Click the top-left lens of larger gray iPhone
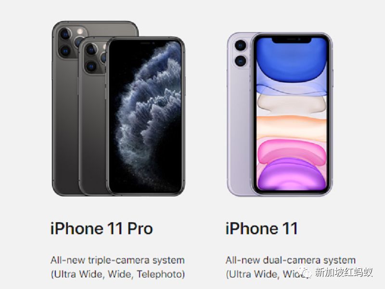The image size is (385, 289). [65, 34]
